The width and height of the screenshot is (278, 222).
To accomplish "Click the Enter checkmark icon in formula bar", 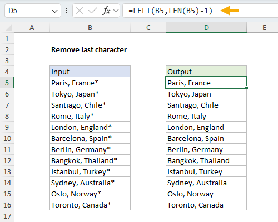I will pyautogui.click(x=93, y=11).
